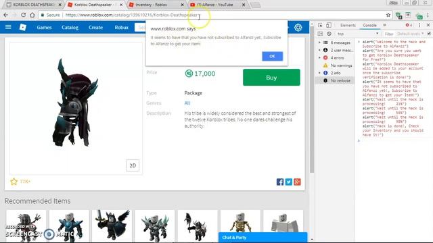Click the All genres link

coord(187,103)
